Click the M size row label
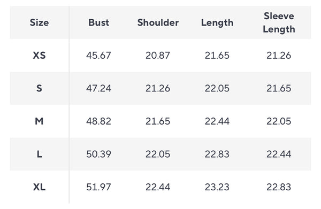Image resolution: width=321 pixels, height=209 pixels. pyautogui.click(x=39, y=121)
